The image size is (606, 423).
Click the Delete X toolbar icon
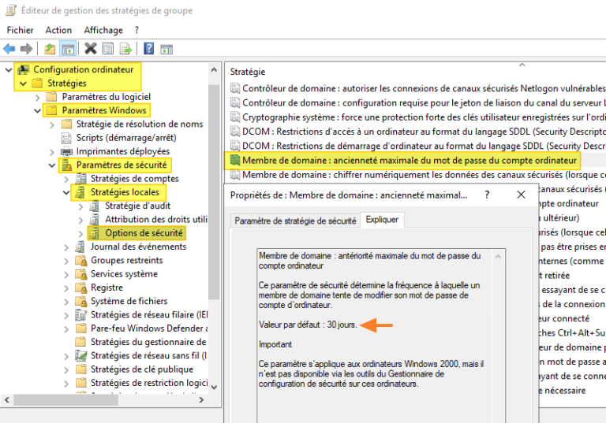pyautogui.click(x=90, y=49)
